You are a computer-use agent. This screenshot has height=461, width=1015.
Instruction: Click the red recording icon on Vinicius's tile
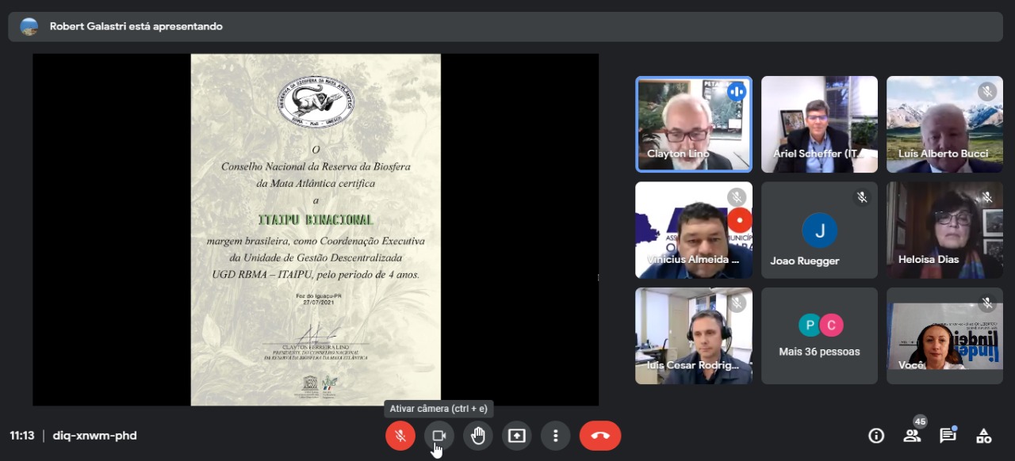click(740, 219)
